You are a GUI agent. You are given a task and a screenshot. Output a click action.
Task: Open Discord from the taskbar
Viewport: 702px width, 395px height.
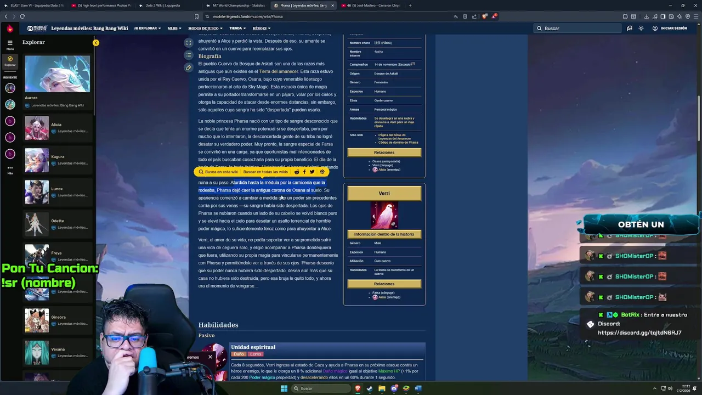point(394,388)
